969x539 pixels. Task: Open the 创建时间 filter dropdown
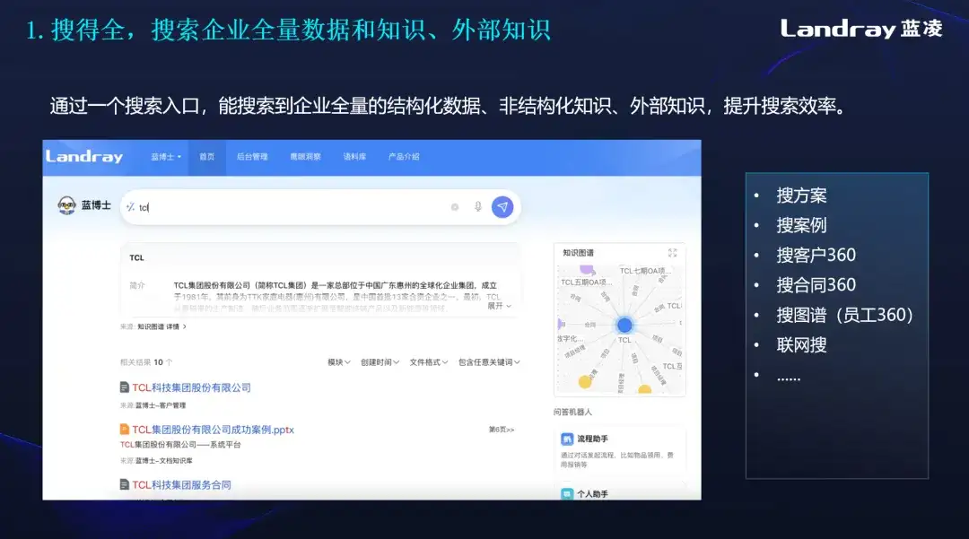tap(380, 361)
